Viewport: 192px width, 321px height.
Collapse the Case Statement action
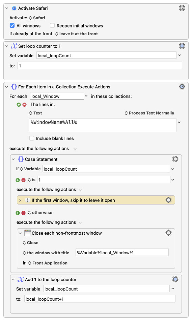[x=13, y=159]
